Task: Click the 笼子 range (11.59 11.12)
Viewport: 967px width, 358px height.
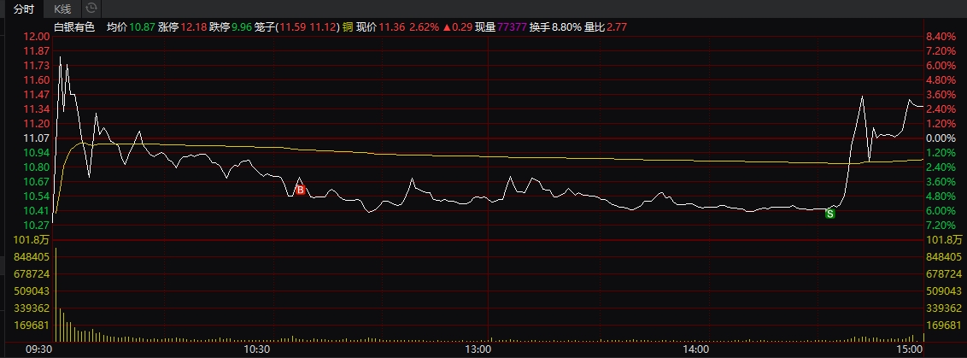Action: (x=297, y=27)
